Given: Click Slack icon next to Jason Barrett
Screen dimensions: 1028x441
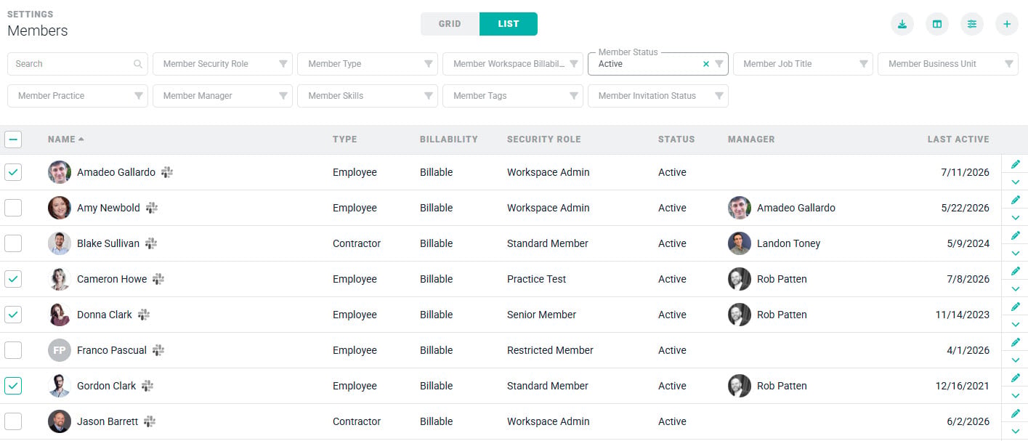Looking at the screenshot, I should point(150,421).
